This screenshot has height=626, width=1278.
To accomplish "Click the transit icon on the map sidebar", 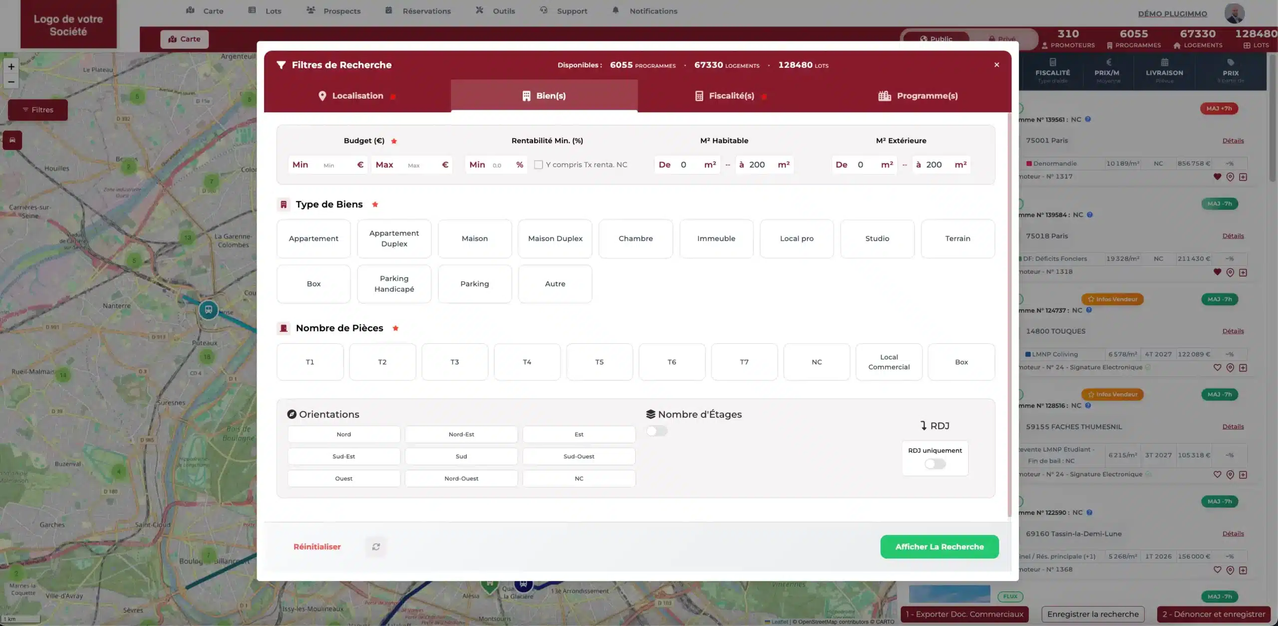I will coord(12,140).
